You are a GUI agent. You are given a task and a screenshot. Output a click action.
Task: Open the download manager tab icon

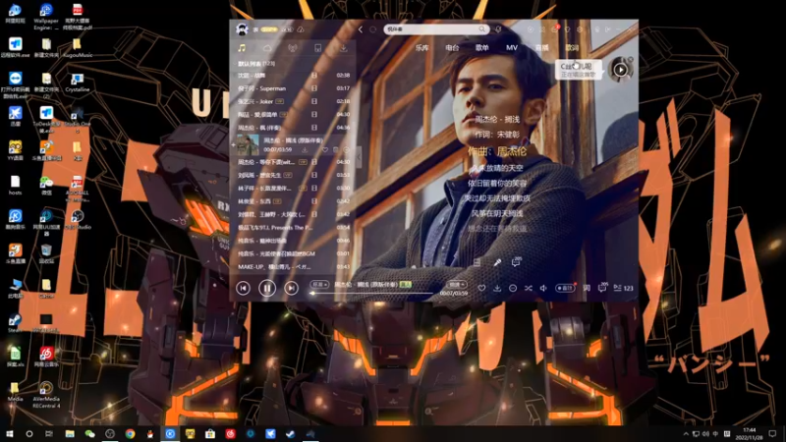(343, 48)
